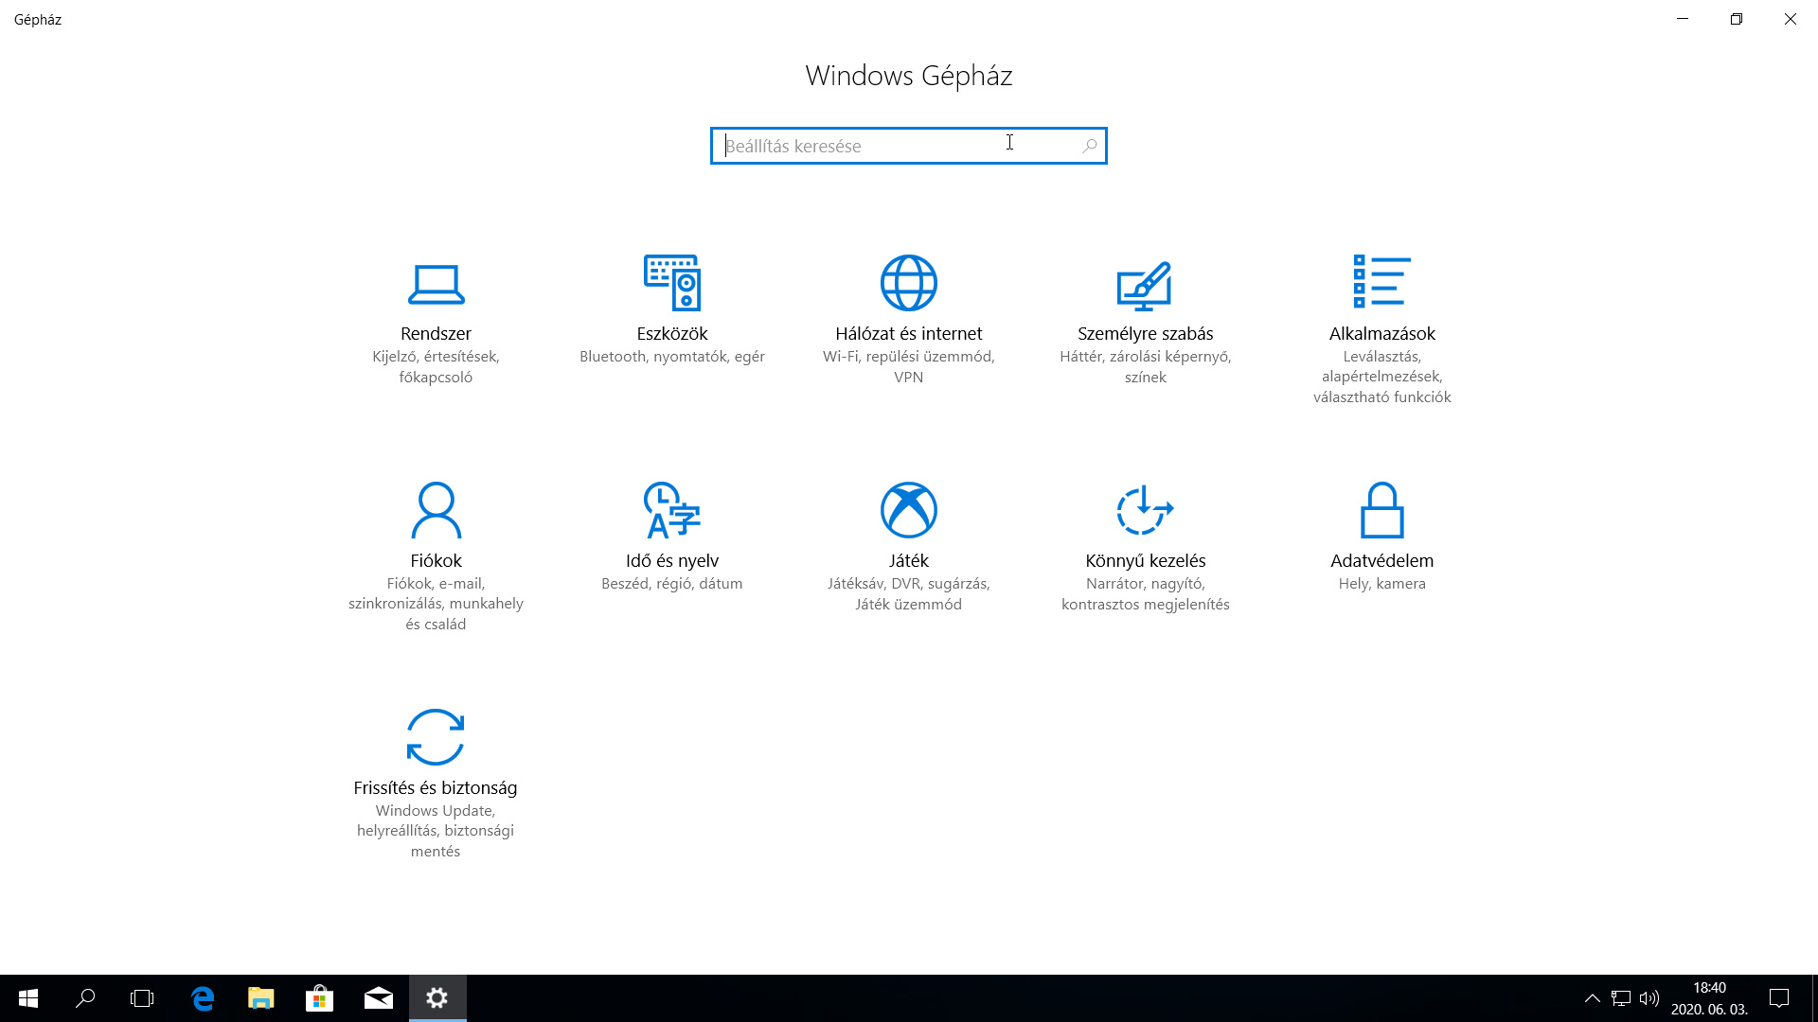
Task: Open the Idő és nyelv icon
Action: point(672,510)
